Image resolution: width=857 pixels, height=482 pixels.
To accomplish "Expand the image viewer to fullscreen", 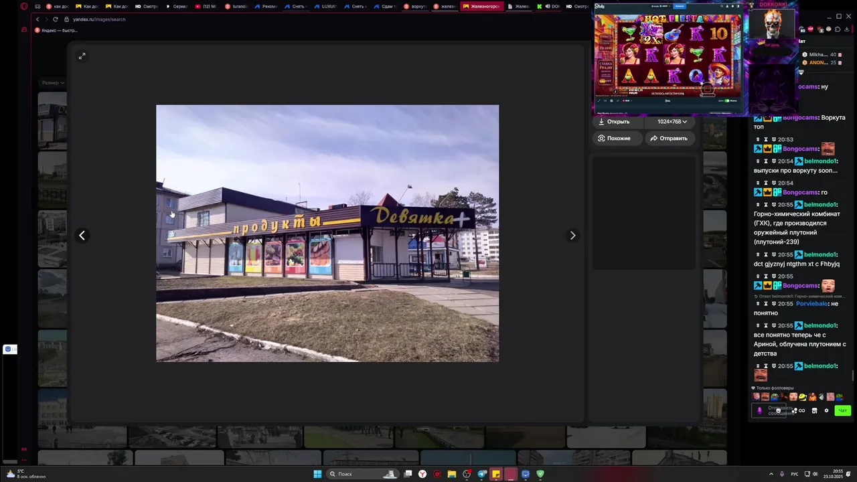I will click(x=82, y=56).
